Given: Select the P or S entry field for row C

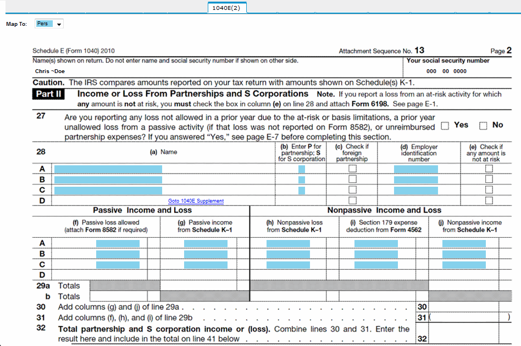Looking at the screenshot, I should [x=302, y=191].
